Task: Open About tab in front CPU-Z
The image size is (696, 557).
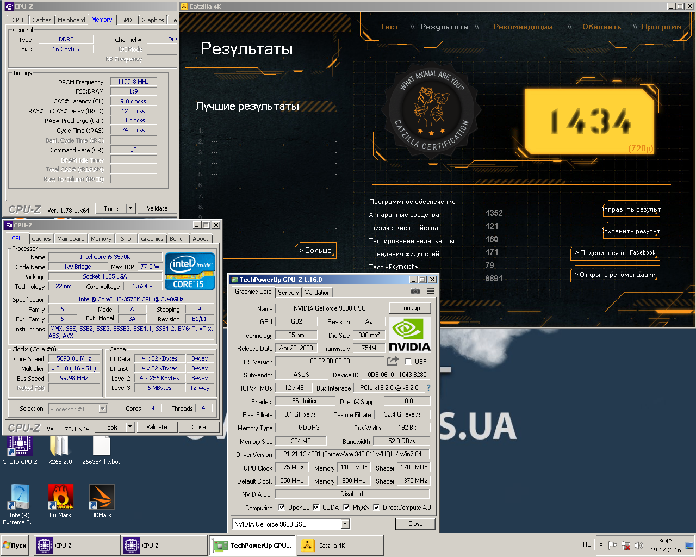Action: pos(201,239)
